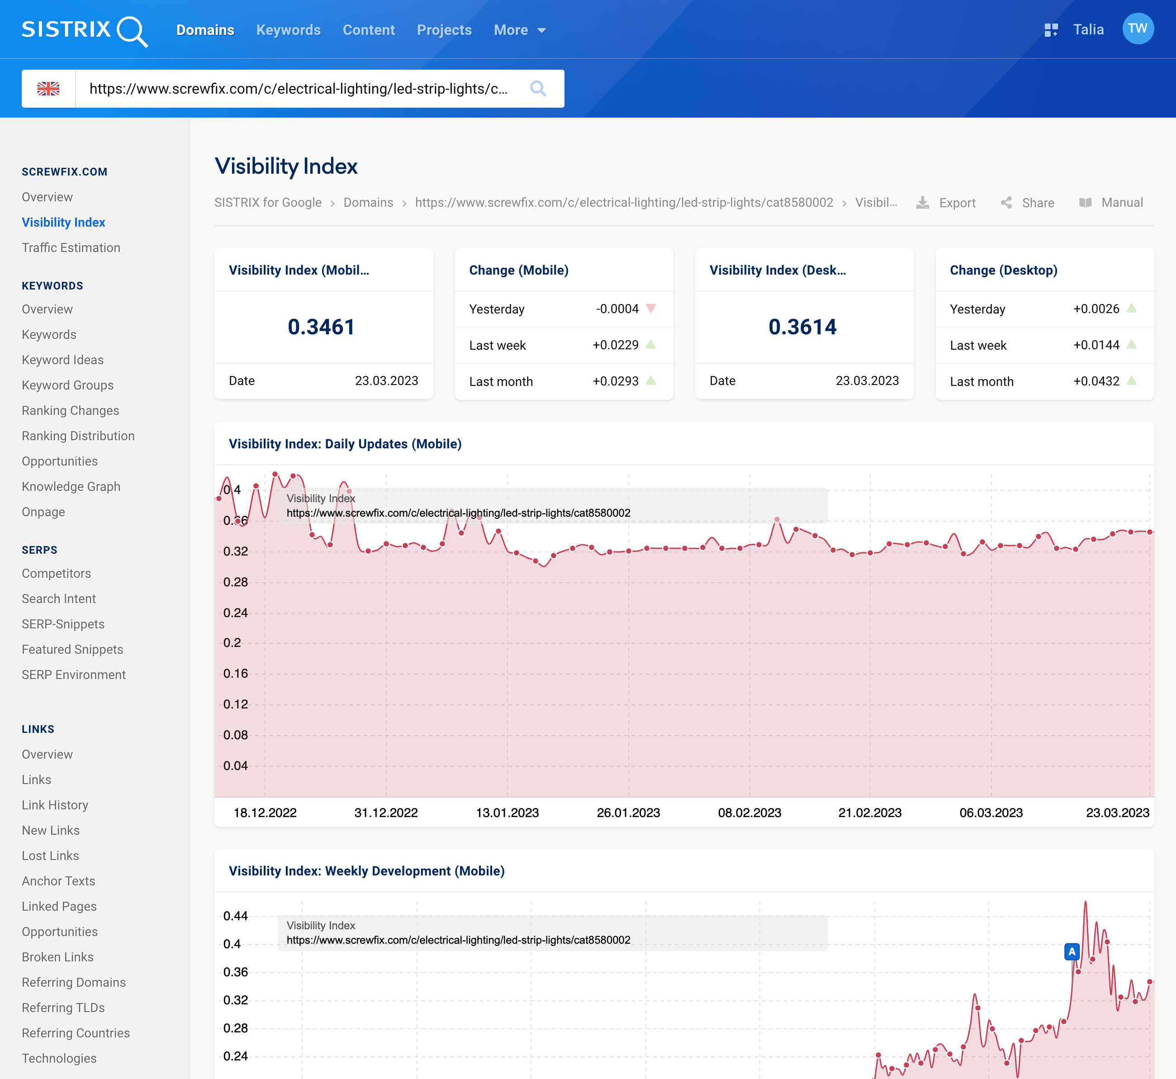
Task: Click Daily Updates (Mobile) chart title
Action: [345, 444]
